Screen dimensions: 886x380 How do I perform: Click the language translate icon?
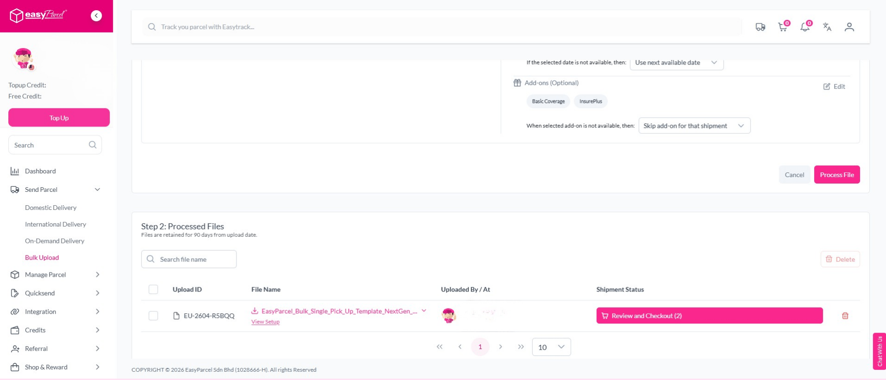point(827,27)
